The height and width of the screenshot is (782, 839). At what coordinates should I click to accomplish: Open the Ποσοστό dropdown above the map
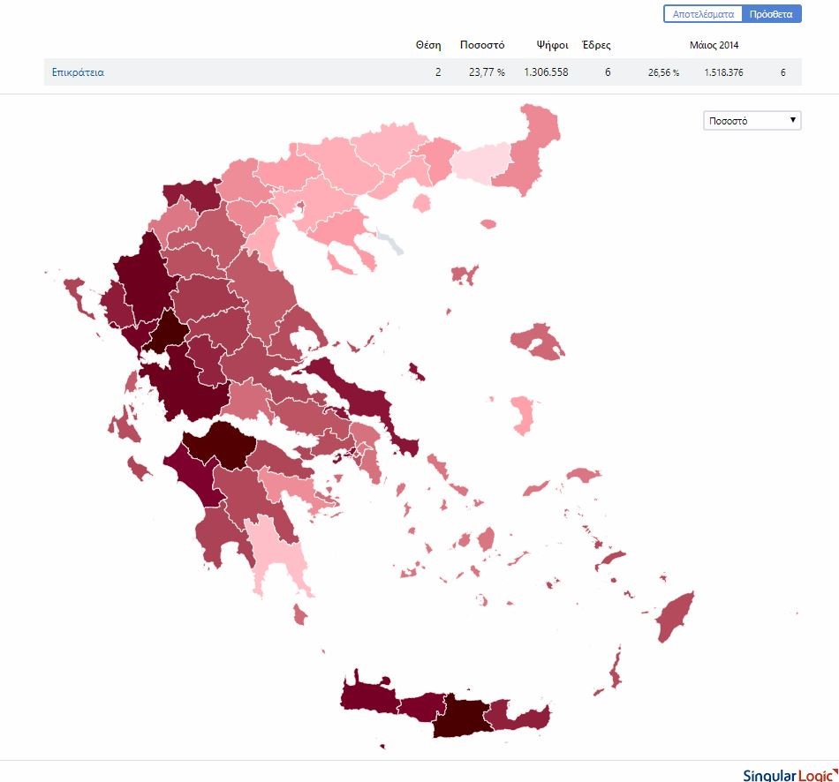752,120
